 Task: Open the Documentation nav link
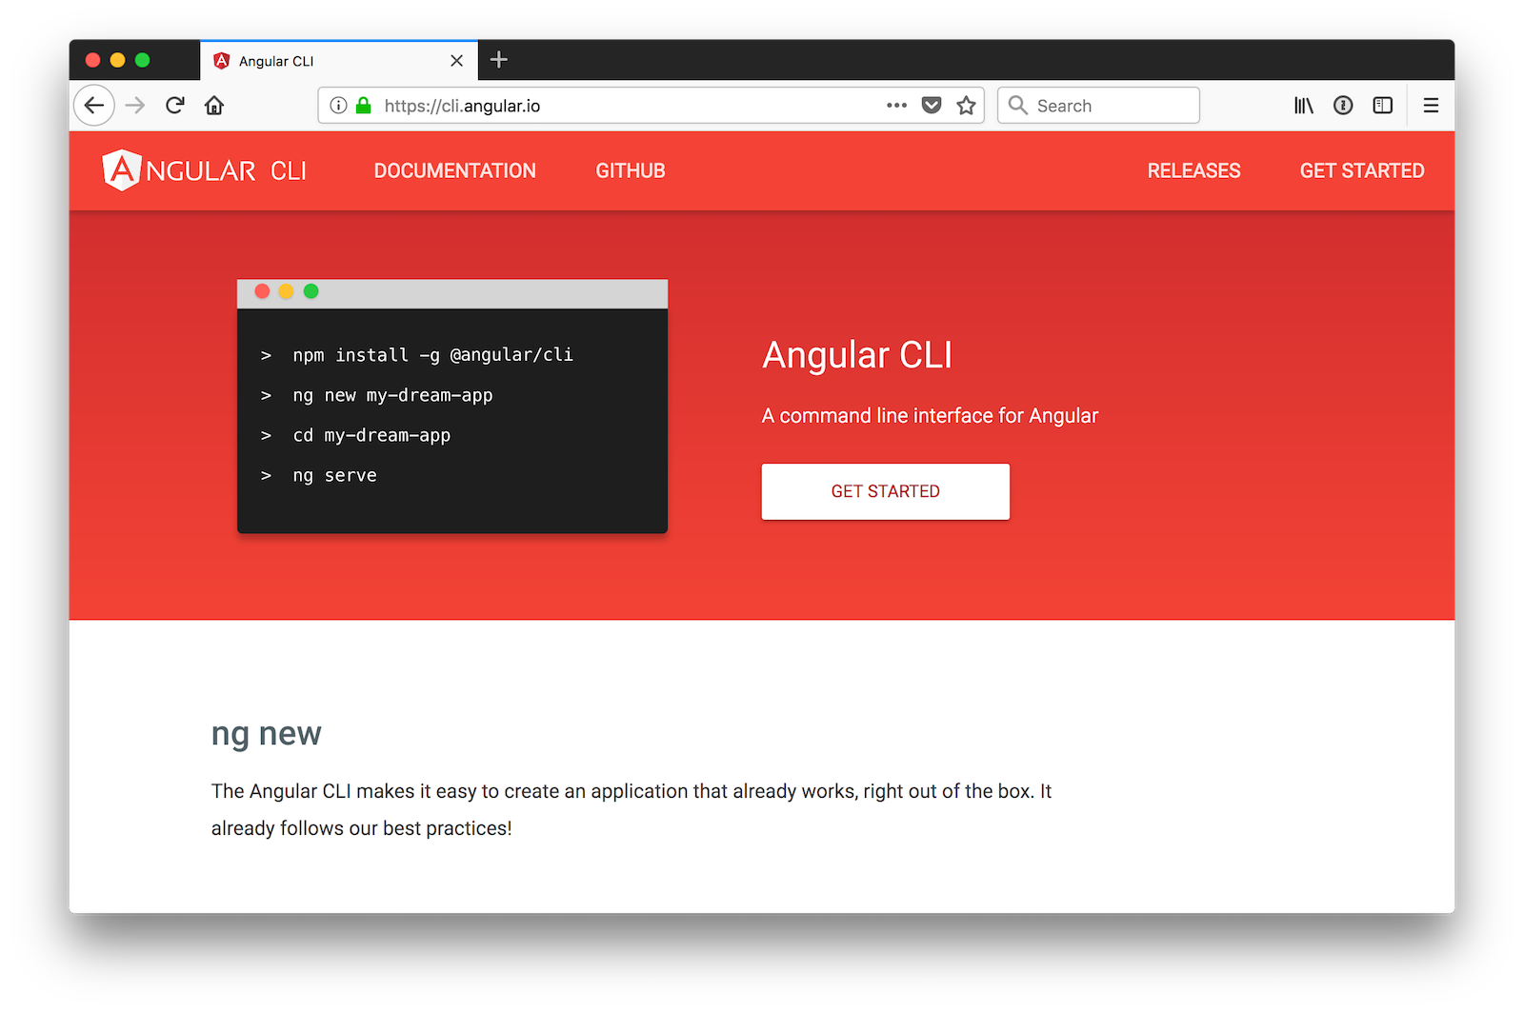click(x=454, y=171)
